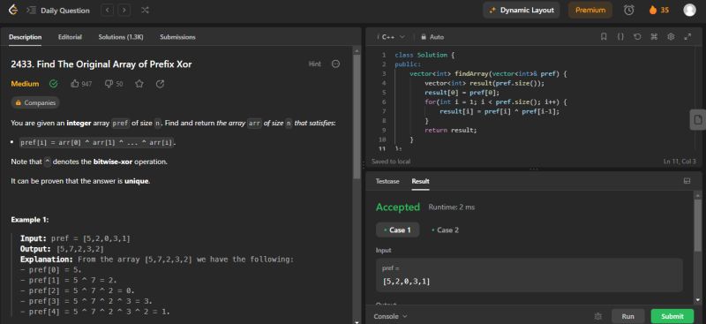Click the result panel scrollbar

click(698, 225)
